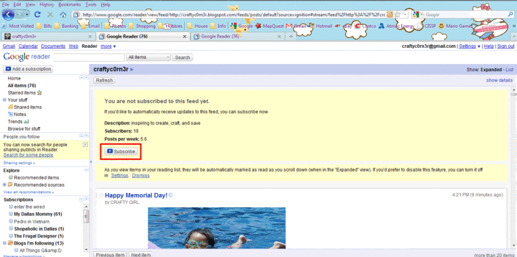Screen dimensions: 517x257
Task: Open the Notes item in sidebar
Action: click(x=17, y=115)
